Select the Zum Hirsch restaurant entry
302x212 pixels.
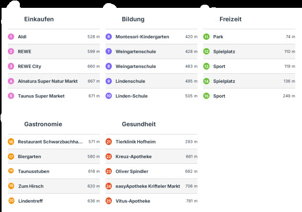point(54,186)
